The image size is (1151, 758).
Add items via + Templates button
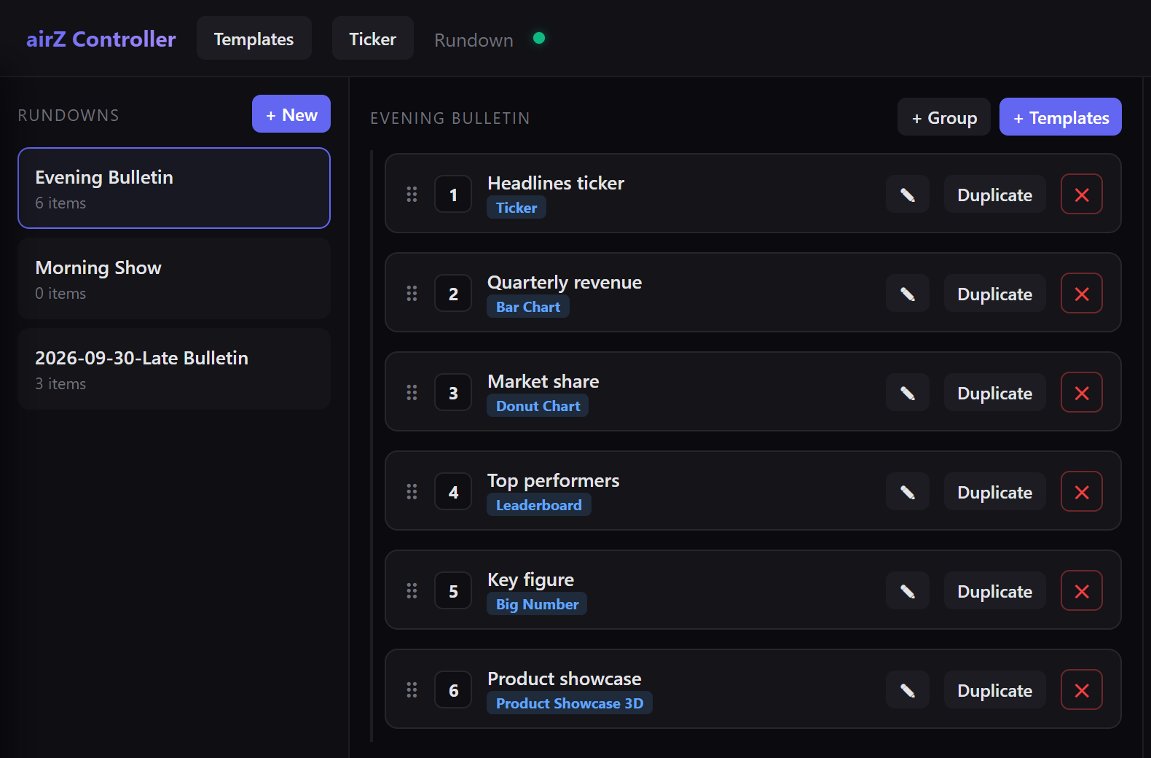1060,117
